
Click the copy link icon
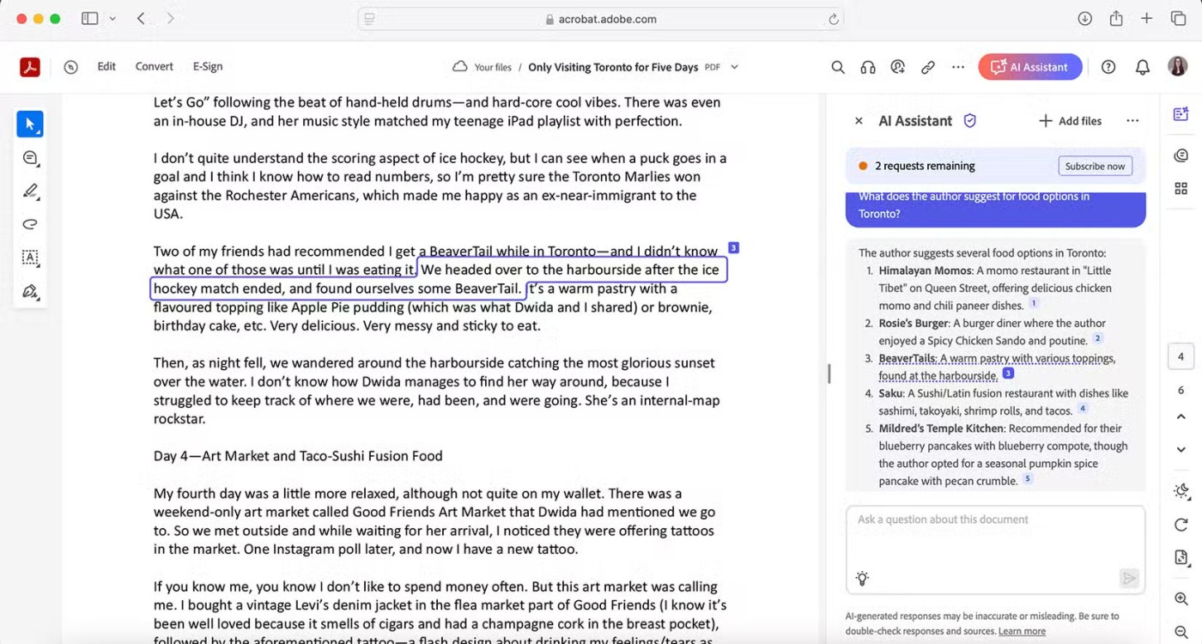click(928, 67)
